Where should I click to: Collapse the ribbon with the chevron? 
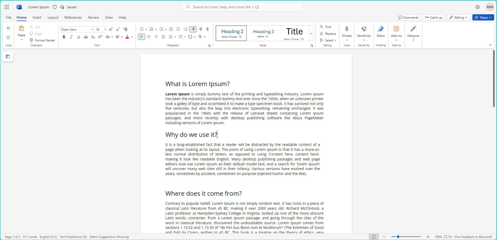point(490,45)
